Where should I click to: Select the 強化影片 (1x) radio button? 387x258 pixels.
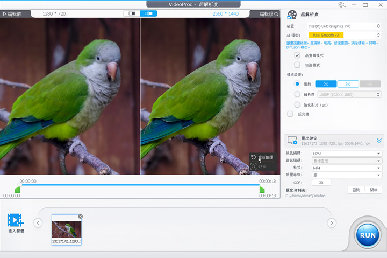pos(297,105)
